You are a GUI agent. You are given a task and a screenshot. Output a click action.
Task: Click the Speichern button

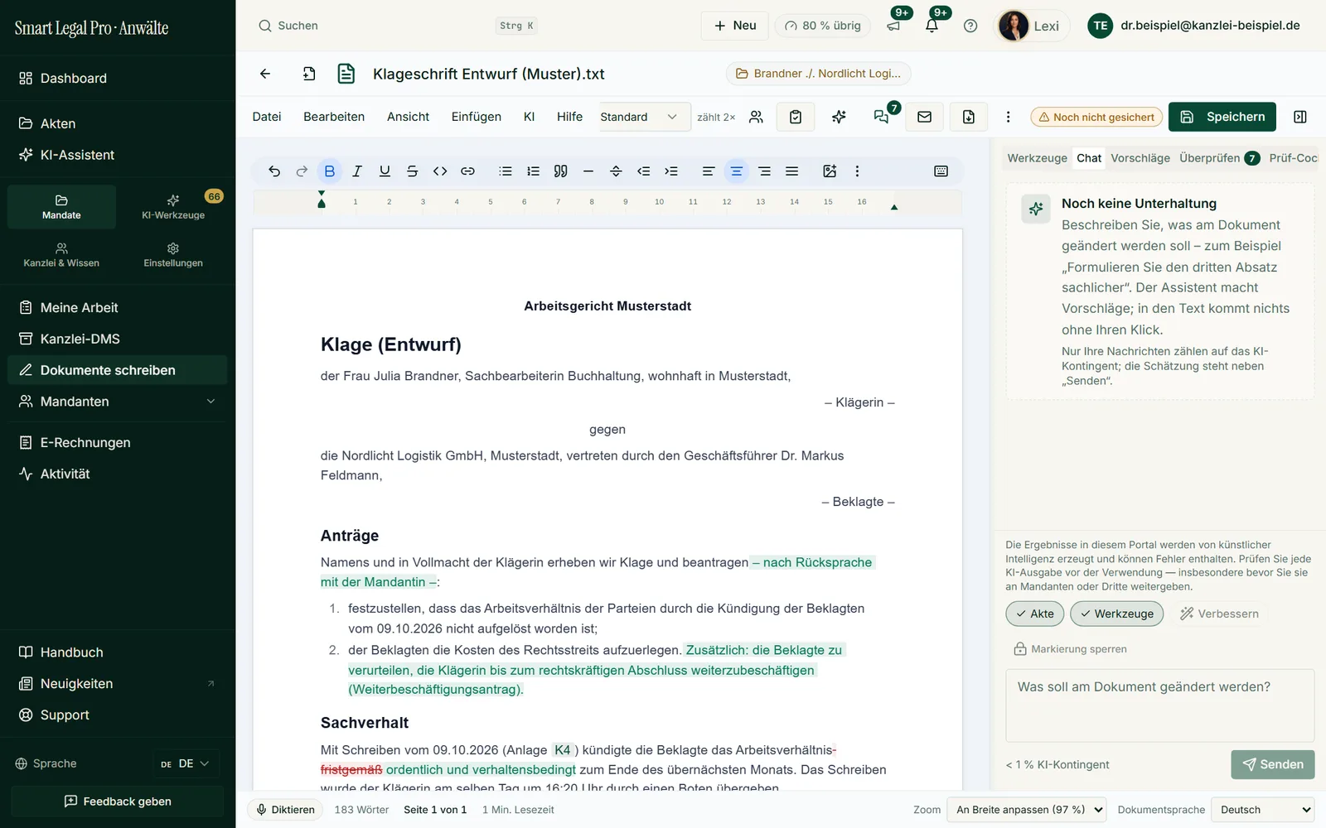coord(1222,117)
